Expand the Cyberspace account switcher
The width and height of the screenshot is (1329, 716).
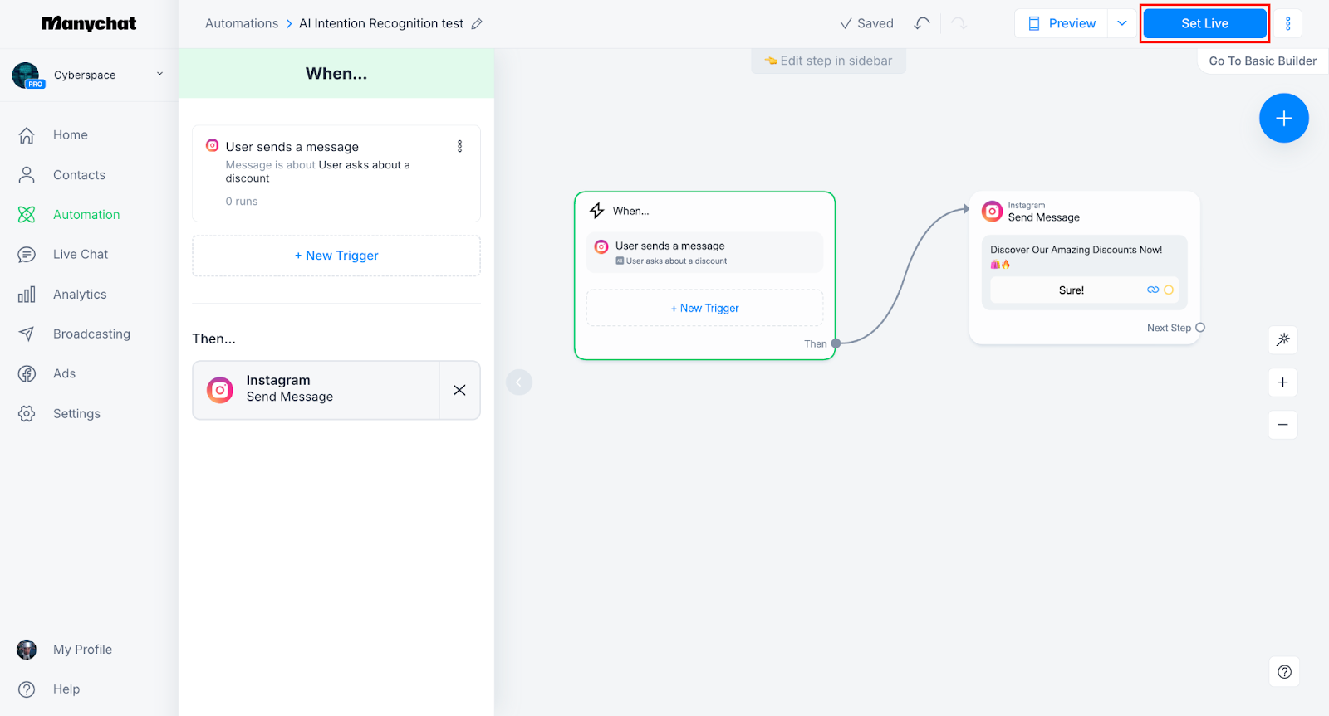click(x=160, y=75)
